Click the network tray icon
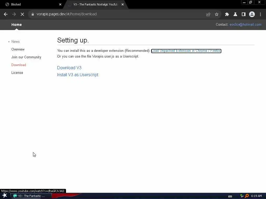The width and height of the screenshot is (266, 199). (x=242, y=196)
